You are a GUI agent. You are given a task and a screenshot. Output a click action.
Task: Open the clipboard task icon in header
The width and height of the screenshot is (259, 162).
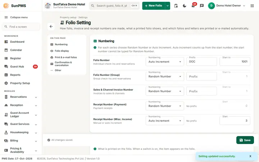[176, 6]
